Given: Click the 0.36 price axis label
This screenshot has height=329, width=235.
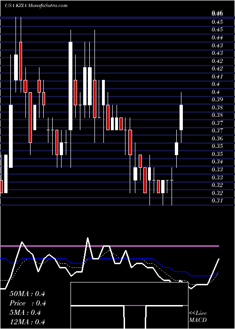Looking at the screenshot, I should (x=217, y=138).
